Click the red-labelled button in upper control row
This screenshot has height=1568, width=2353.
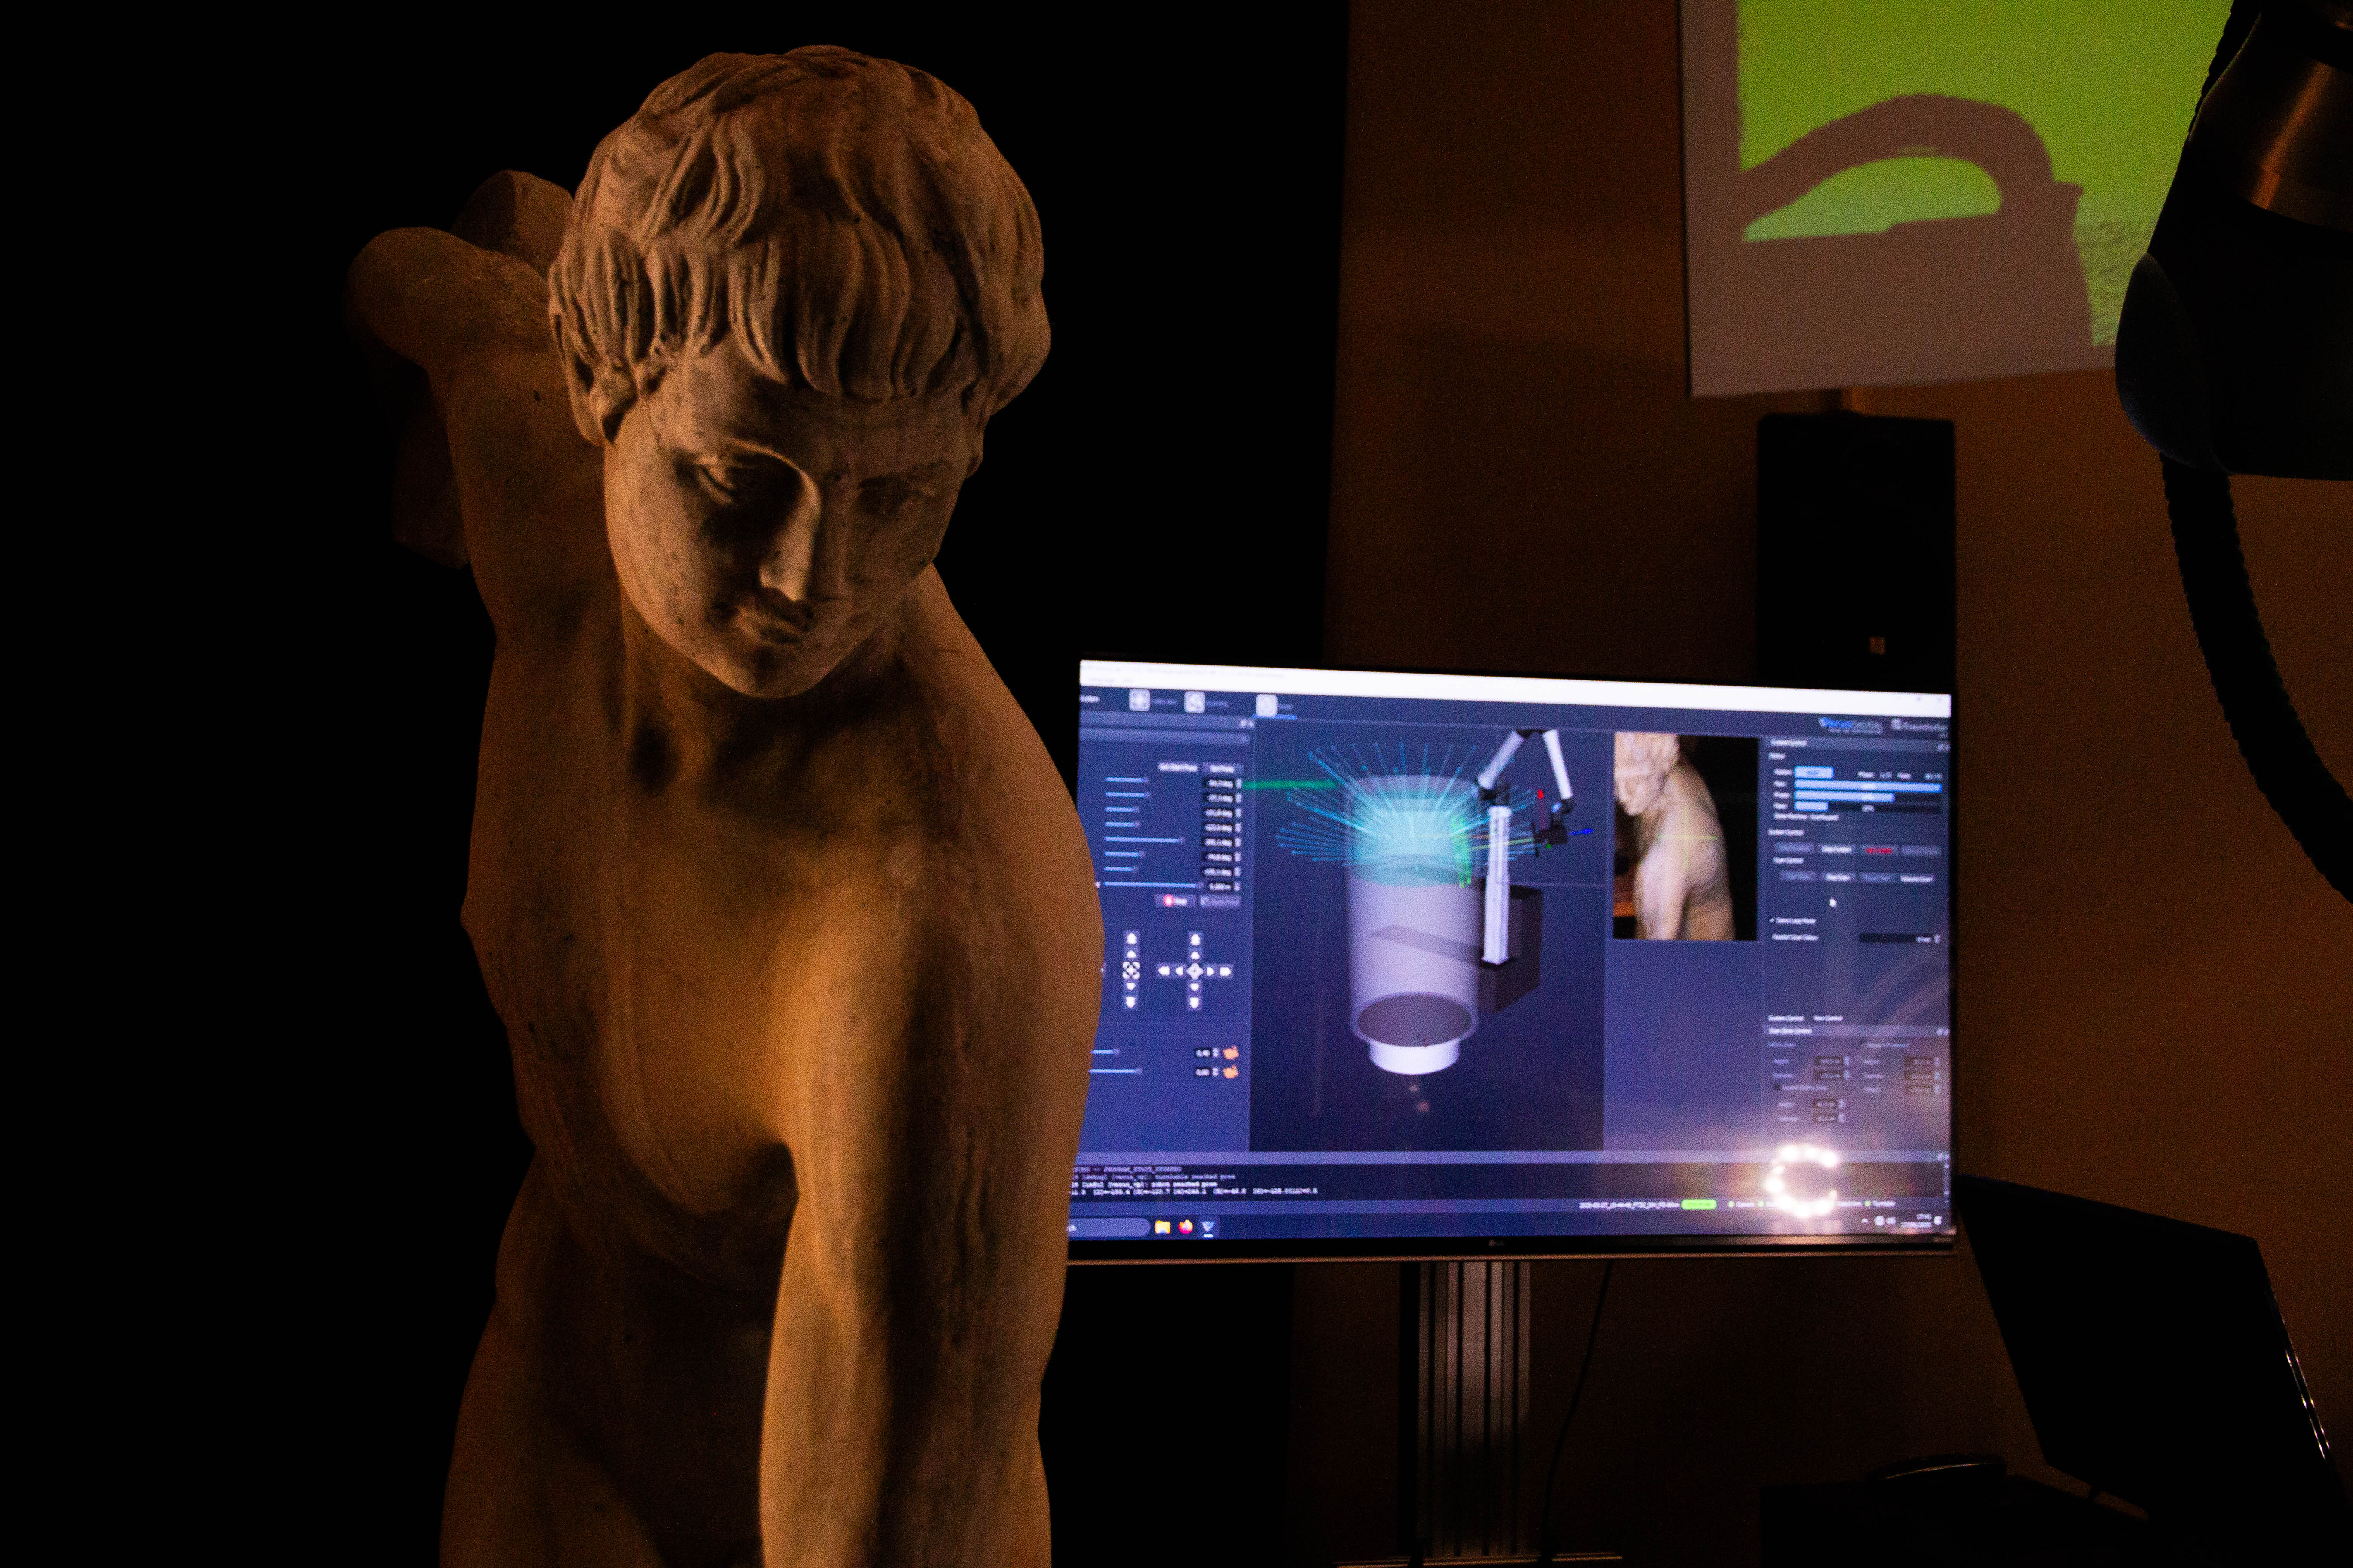coord(1879,851)
